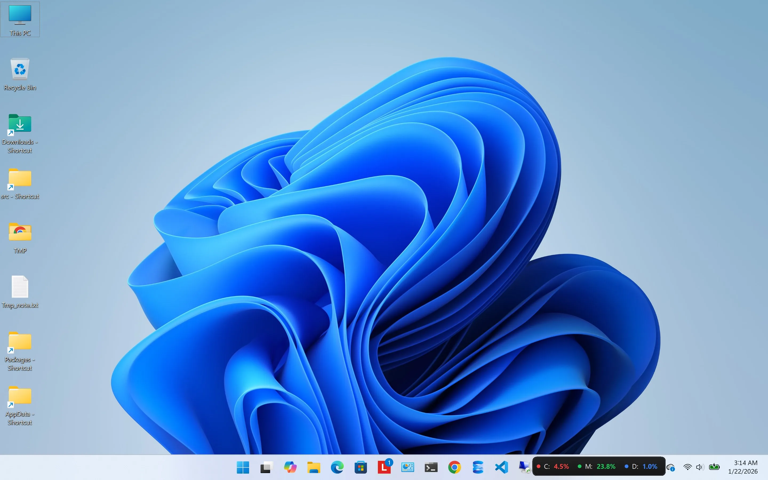Select the This PC desktop icon

[x=20, y=19]
